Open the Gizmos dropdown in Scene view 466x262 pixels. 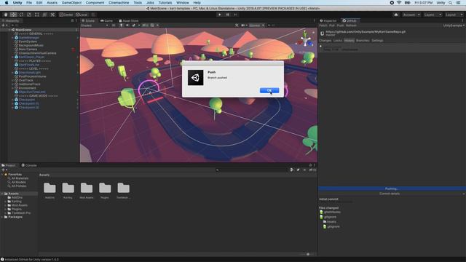point(256,25)
